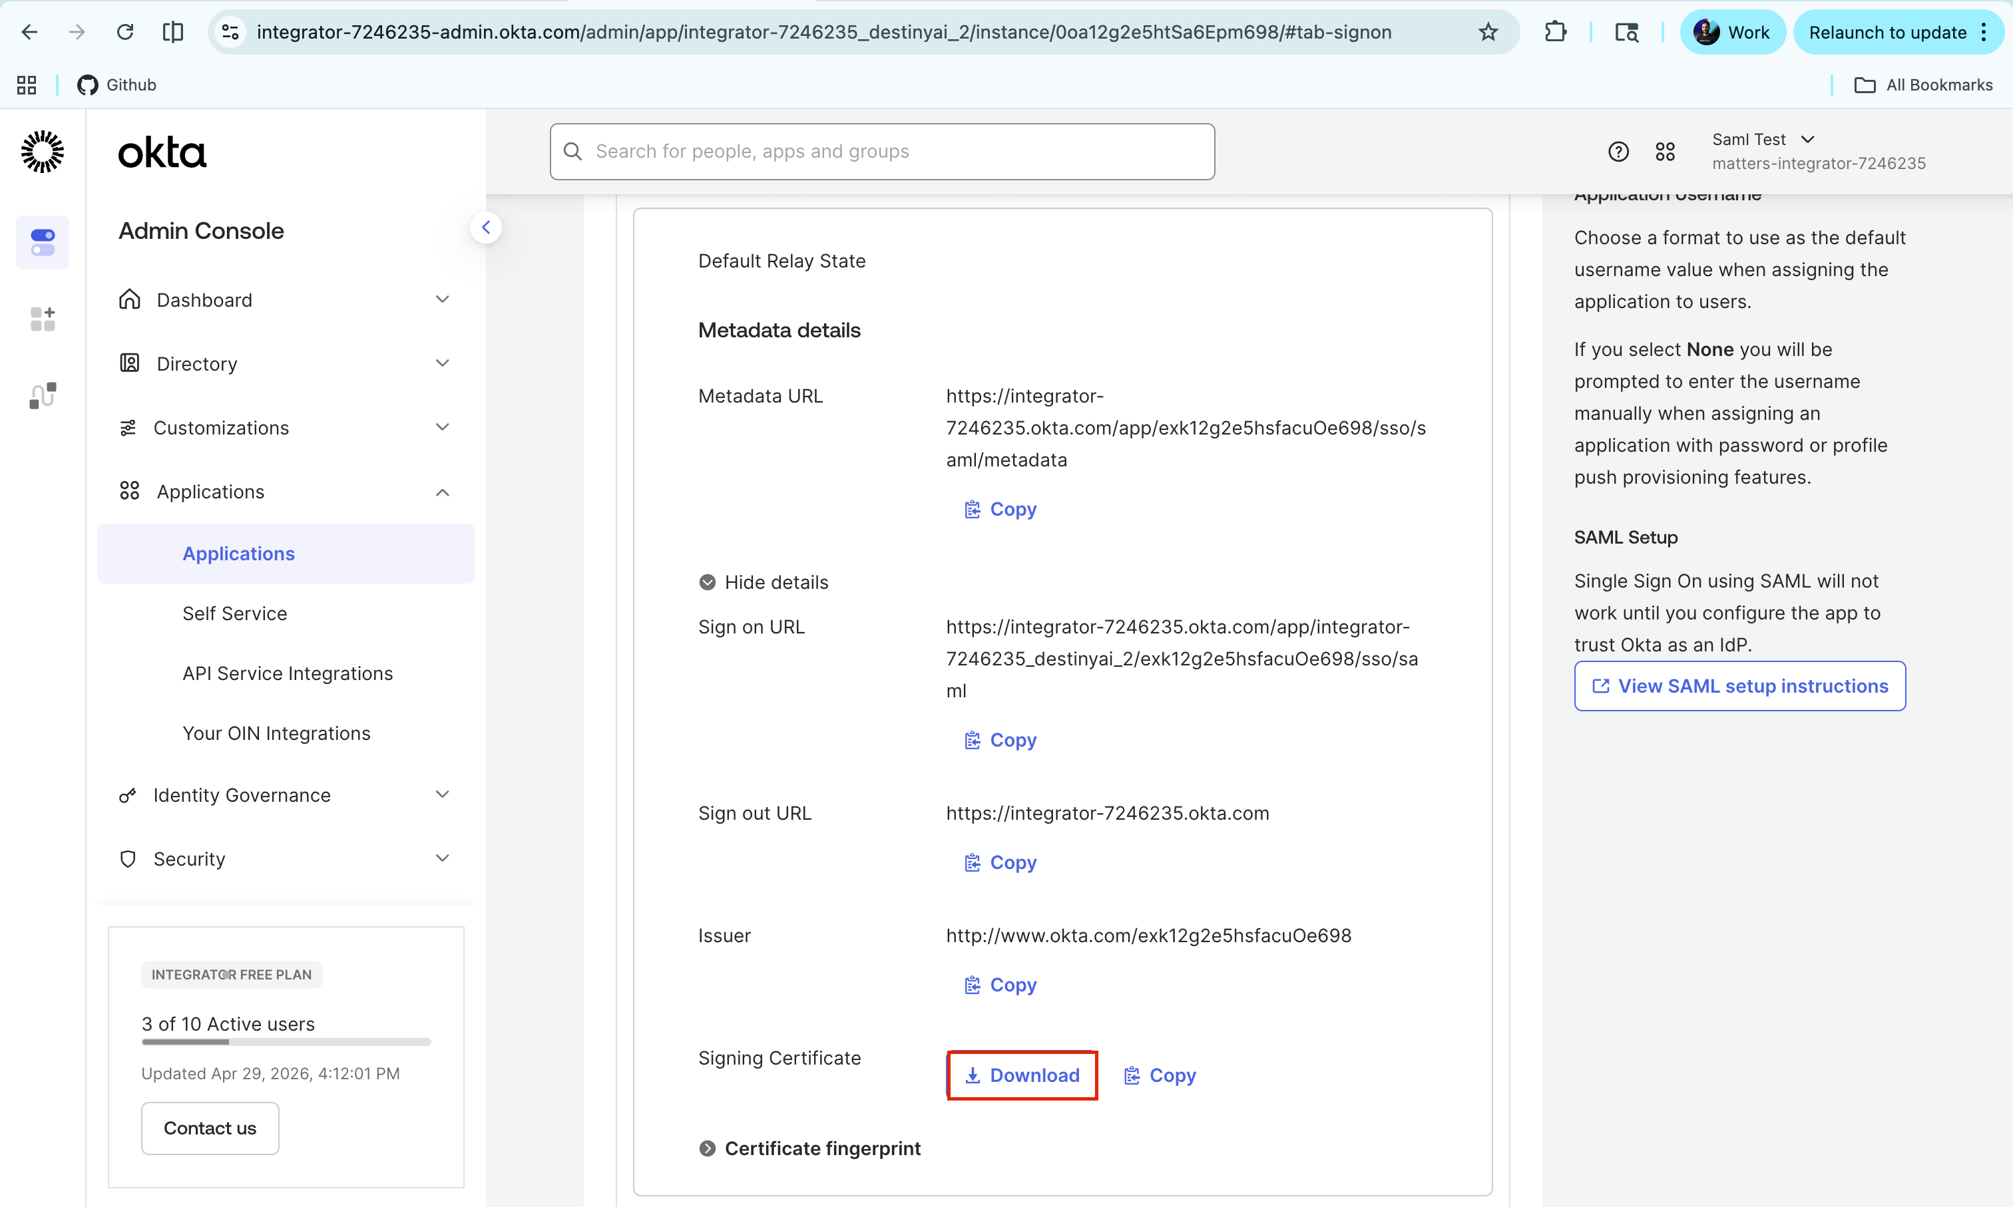Click View SAML setup instructions

(x=1739, y=687)
